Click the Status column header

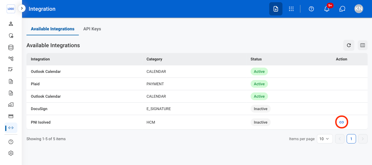coord(256,59)
